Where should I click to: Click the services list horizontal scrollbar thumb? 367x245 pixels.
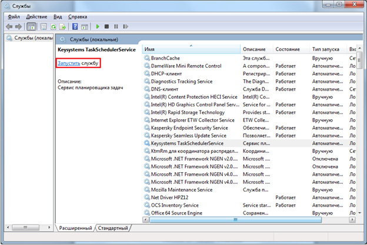point(235,220)
